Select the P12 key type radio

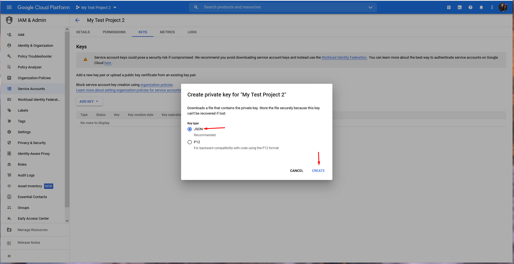pyautogui.click(x=190, y=142)
